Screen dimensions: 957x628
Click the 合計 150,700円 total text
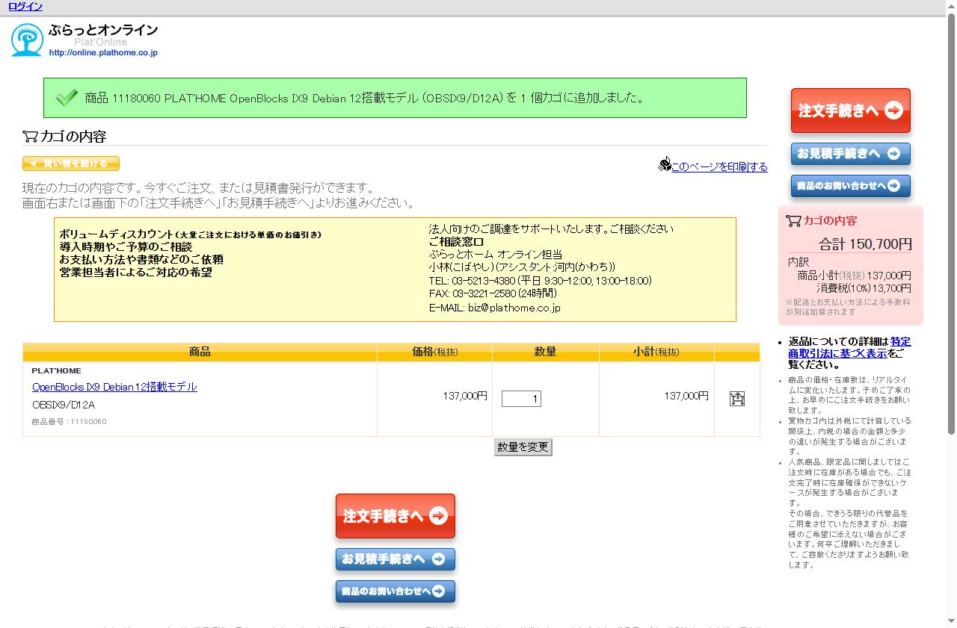pos(865,244)
